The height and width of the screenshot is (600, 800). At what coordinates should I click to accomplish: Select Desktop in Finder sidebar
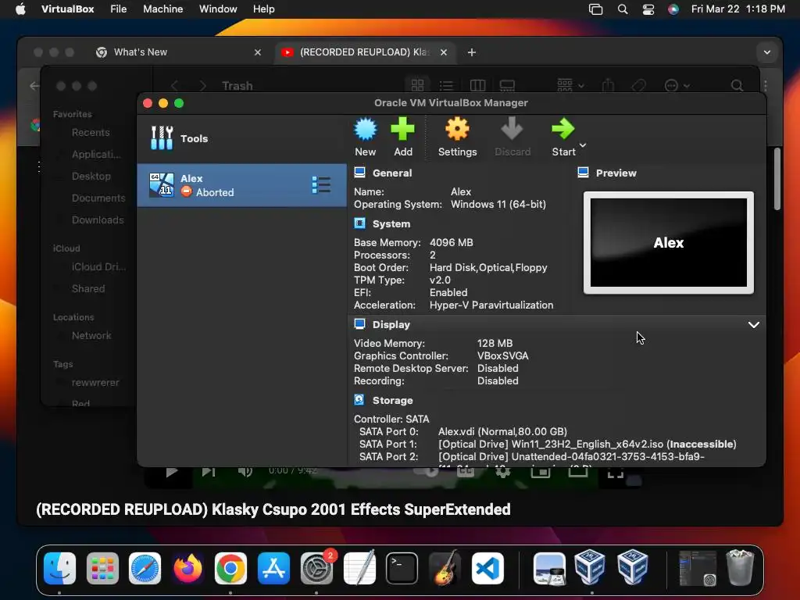91,176
